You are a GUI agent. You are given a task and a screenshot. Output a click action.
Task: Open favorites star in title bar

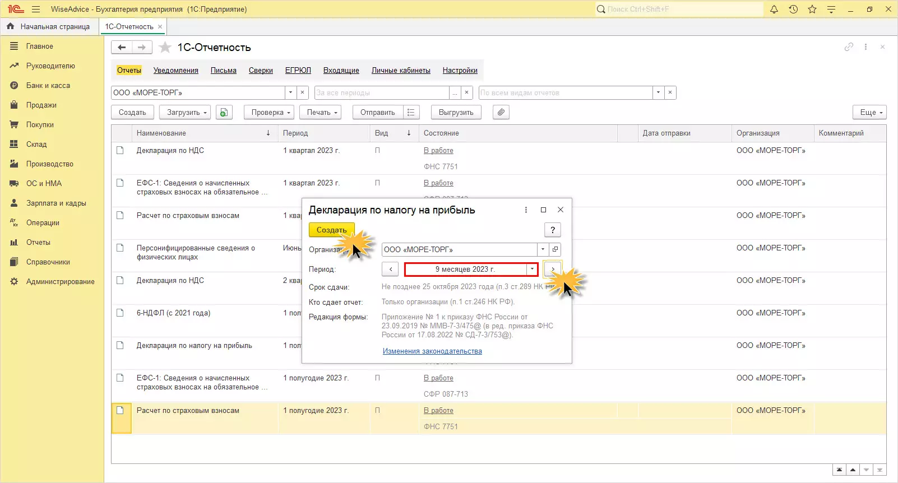click(x=812, y=9)
